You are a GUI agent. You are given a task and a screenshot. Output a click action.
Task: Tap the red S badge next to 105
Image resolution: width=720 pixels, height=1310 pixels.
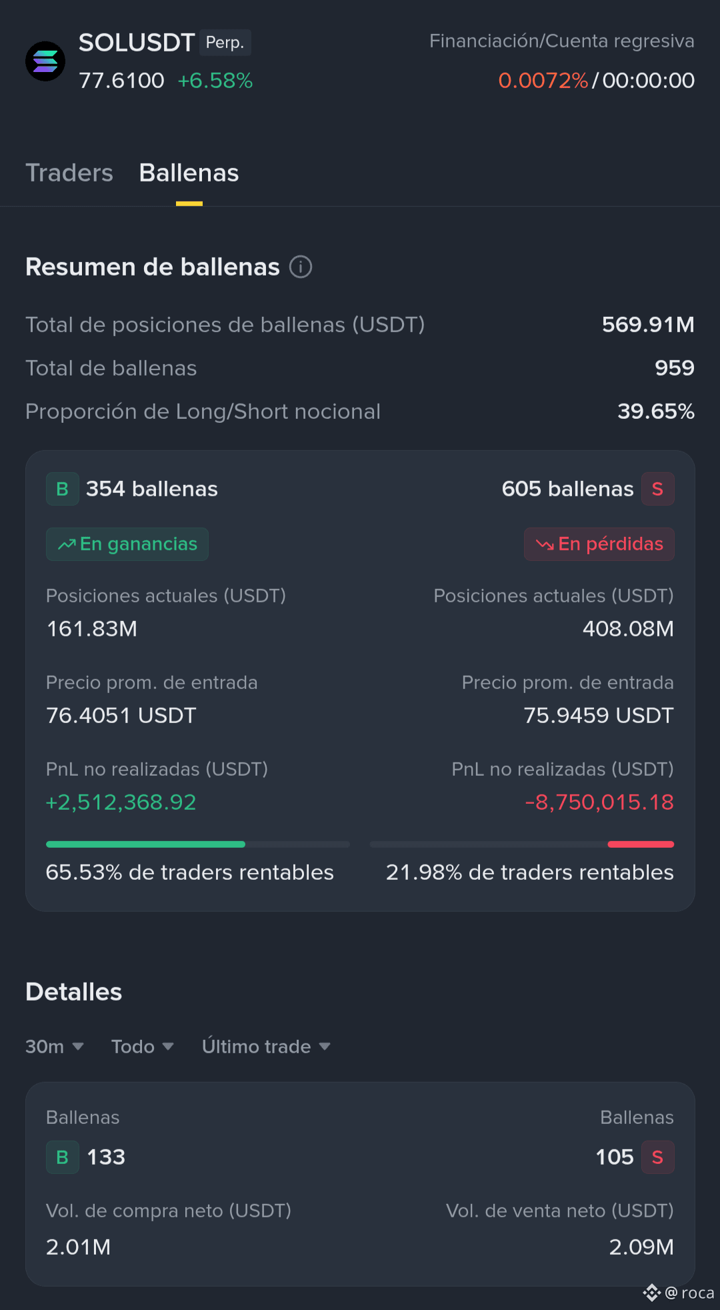point(658,1157)
